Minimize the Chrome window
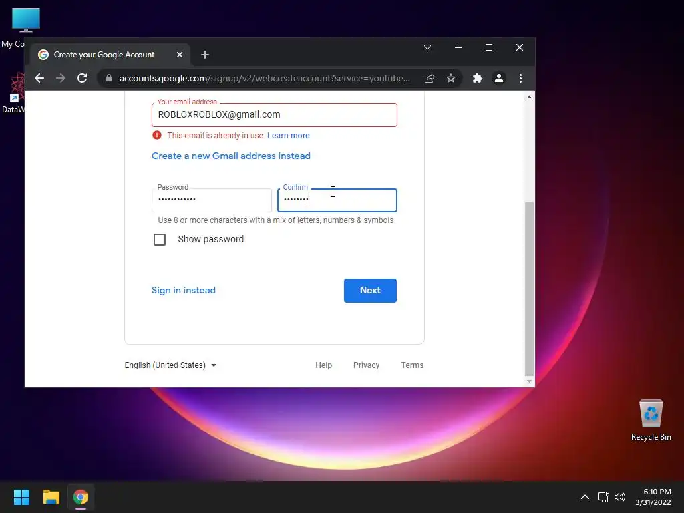 458,47
